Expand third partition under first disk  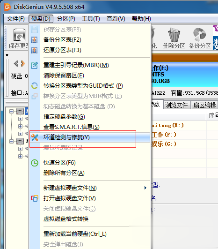click(x=20, y=134)
